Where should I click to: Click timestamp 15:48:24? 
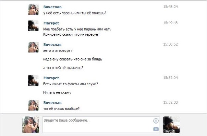170,7
